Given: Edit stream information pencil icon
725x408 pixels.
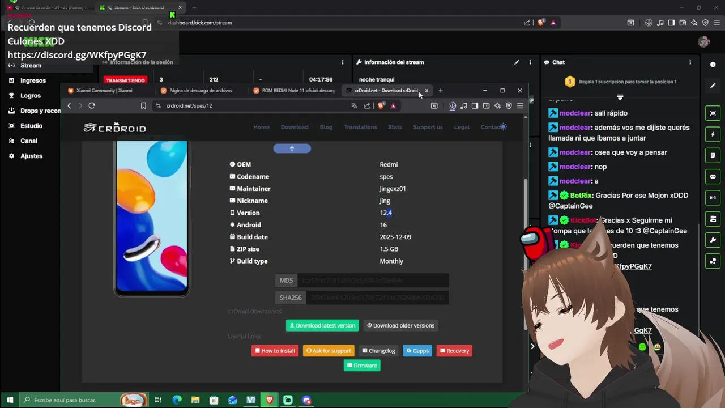Looking at the screenshot, I should (517, 62).
